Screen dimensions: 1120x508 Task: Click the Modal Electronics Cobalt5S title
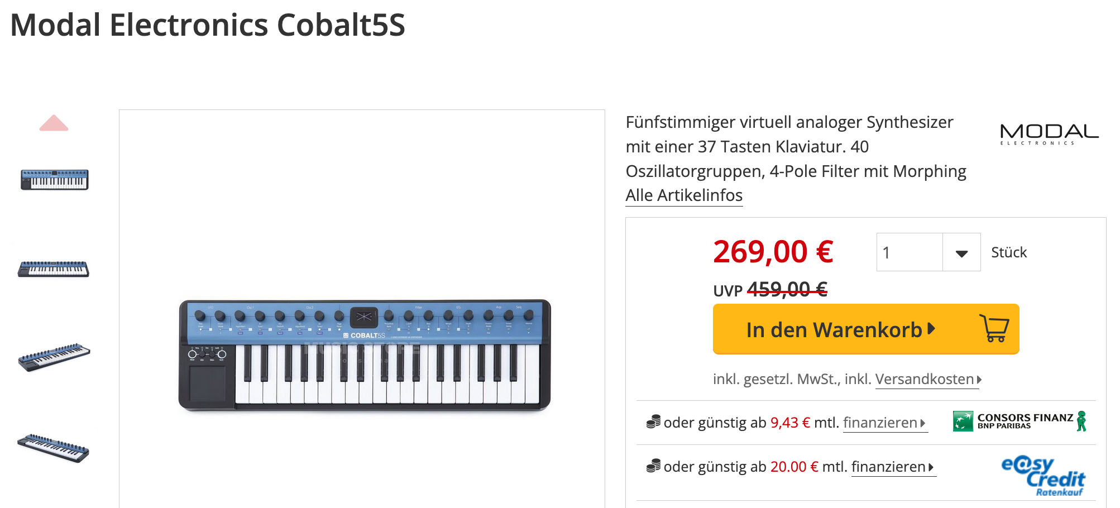(208, 26)
